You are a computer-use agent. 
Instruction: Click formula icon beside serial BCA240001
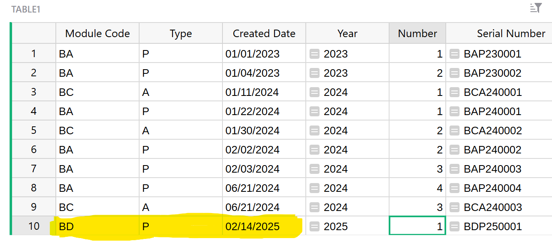455,92
